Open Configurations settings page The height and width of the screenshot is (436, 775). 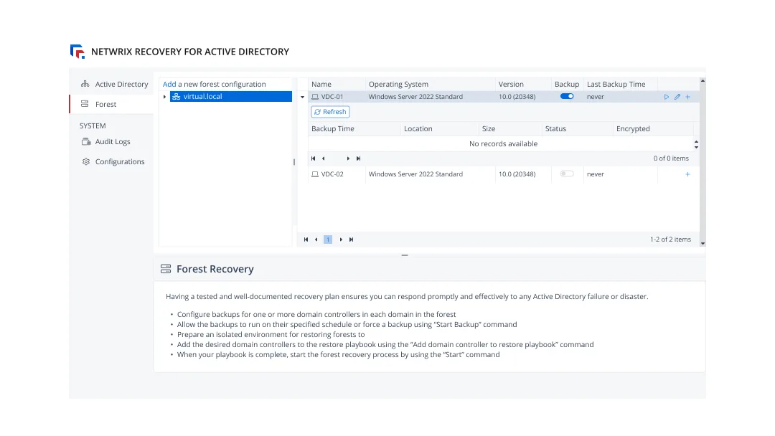point(112,161)
